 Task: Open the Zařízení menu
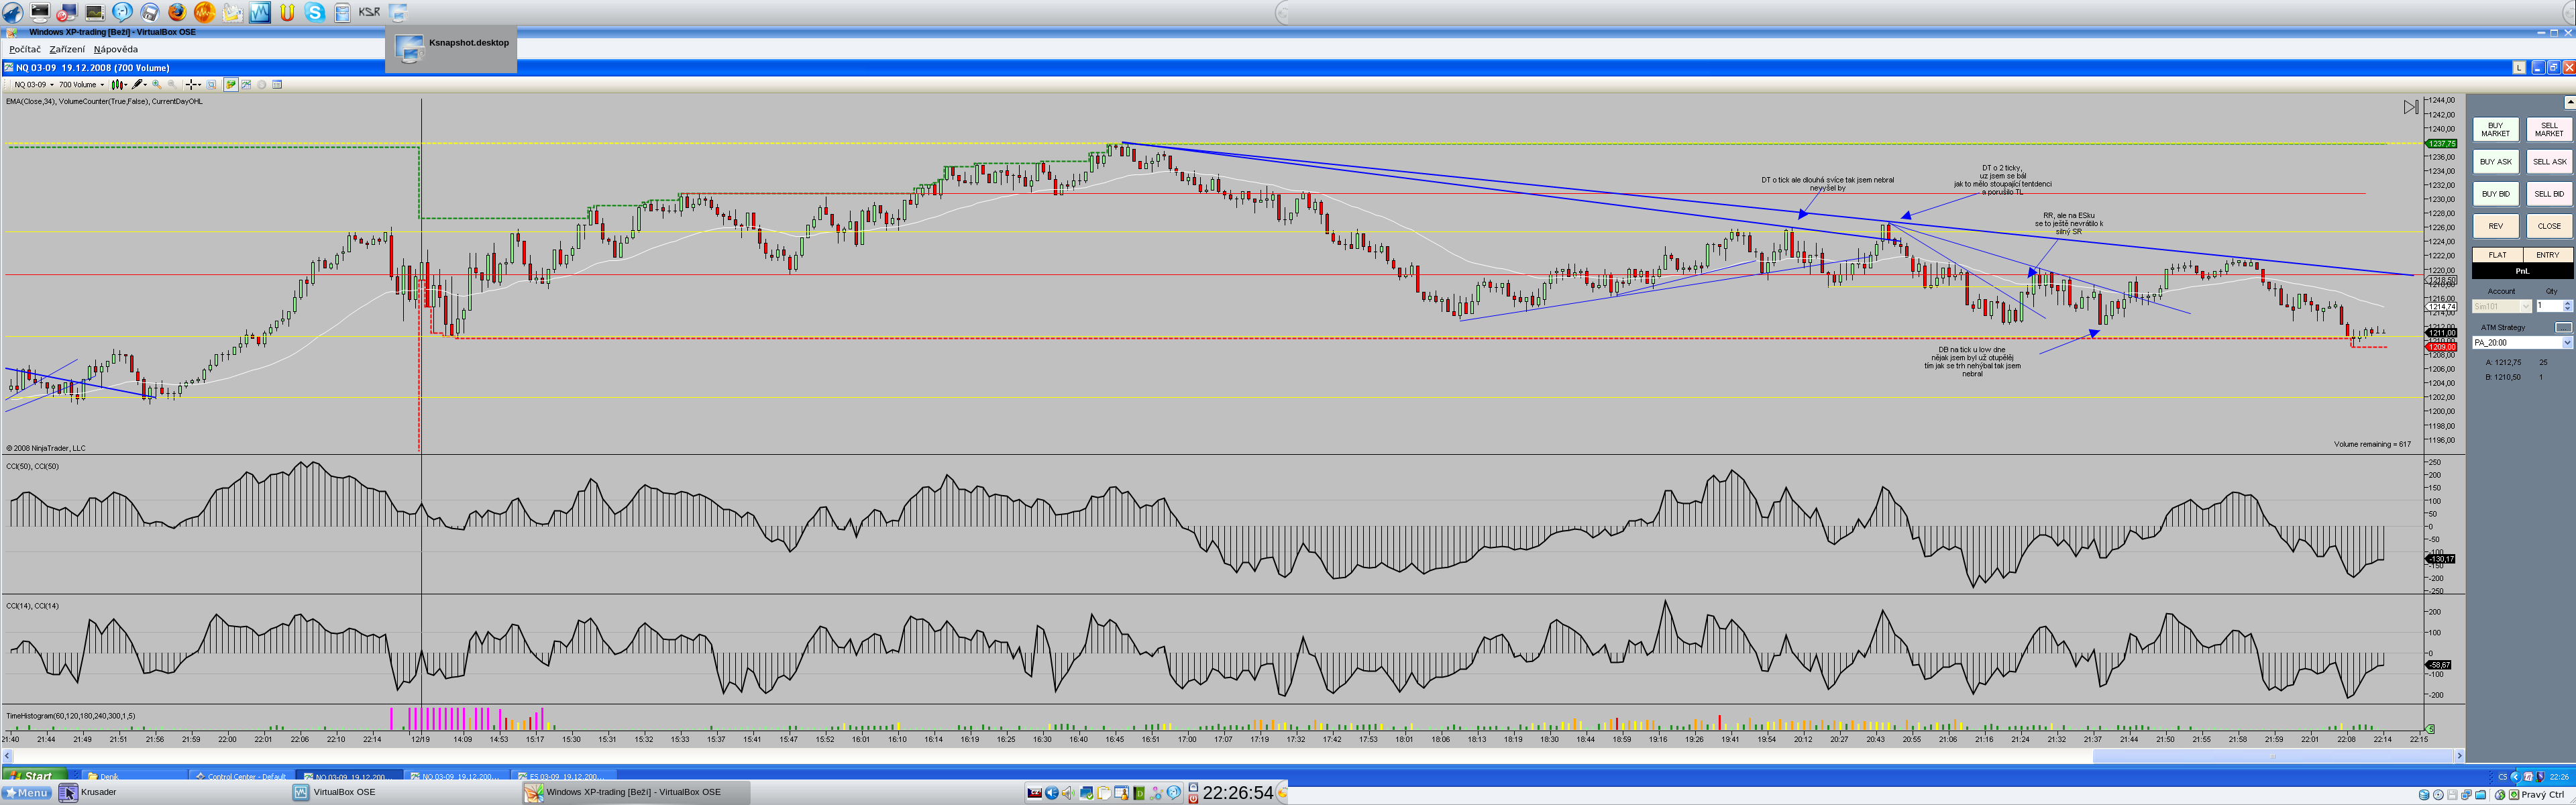coord(67,49)
